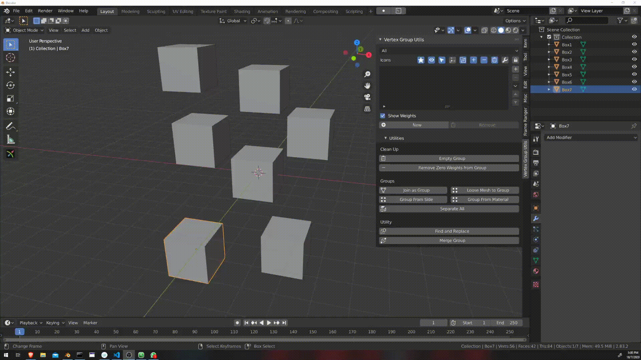641x360 pixels.
Task: Select the Move tool in the left toolbar
Action: pos(10,72)
